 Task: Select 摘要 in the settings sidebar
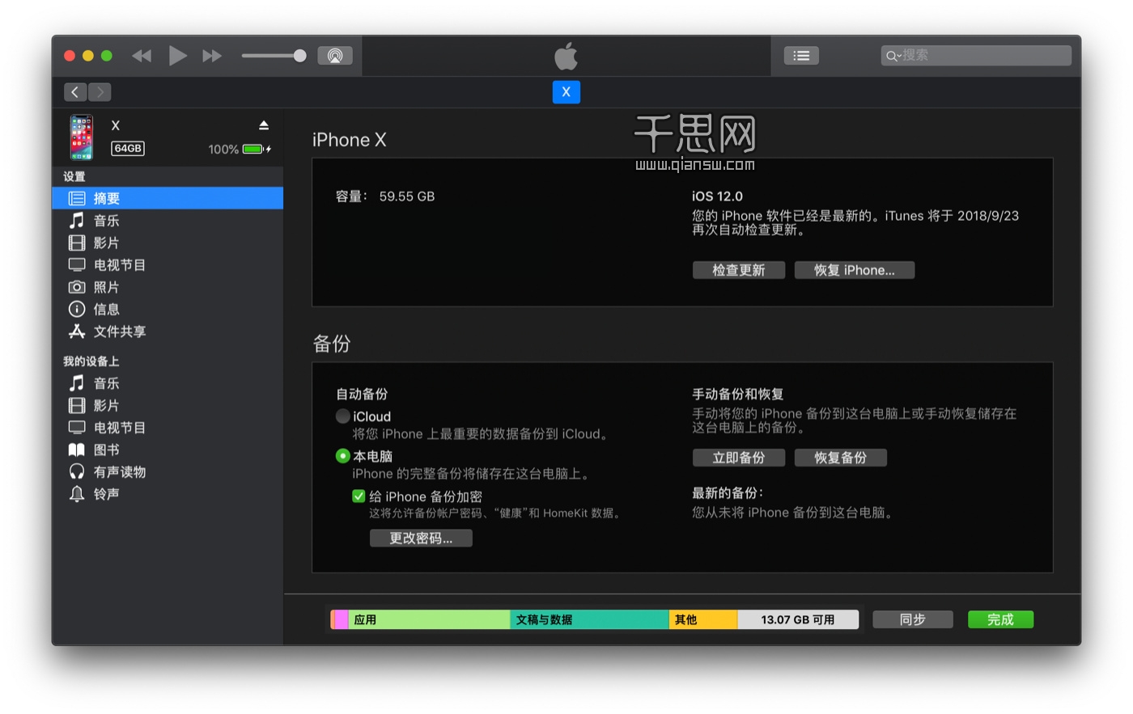pyautogui.click(x=168, y=198)
